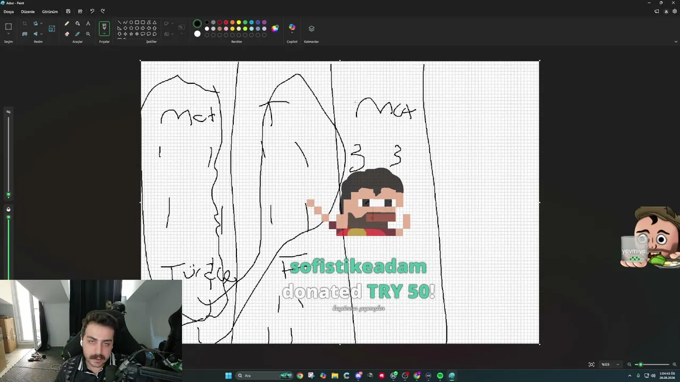Select the Text tool
This screenshot has height=382, width=680.
click(88, 23)
